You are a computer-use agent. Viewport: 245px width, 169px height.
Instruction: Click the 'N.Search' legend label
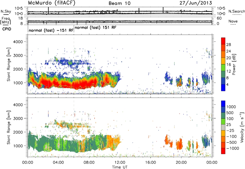236,11
